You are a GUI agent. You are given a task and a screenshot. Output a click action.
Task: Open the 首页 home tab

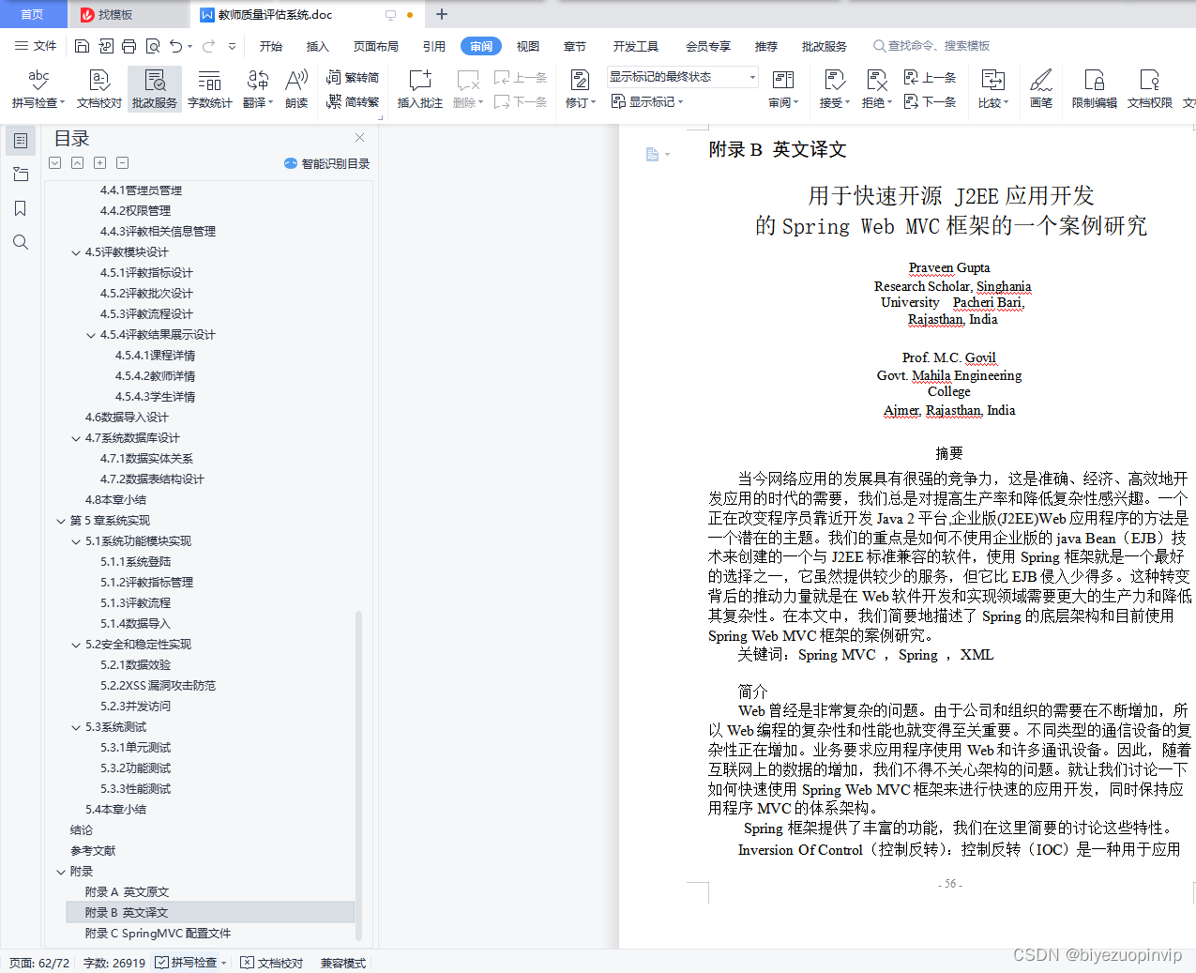tap(33, 14)
